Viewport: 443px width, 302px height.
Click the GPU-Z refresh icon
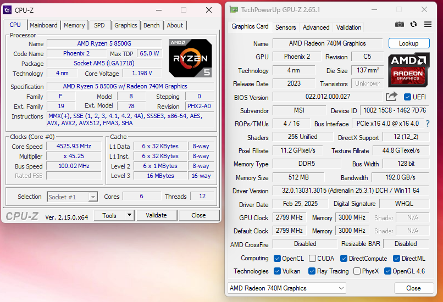click(x=414, y=24)
